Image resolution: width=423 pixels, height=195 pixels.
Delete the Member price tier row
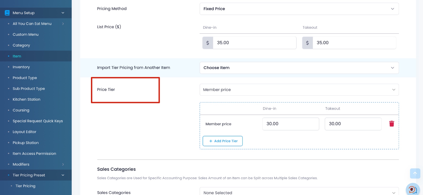point(392,124)
